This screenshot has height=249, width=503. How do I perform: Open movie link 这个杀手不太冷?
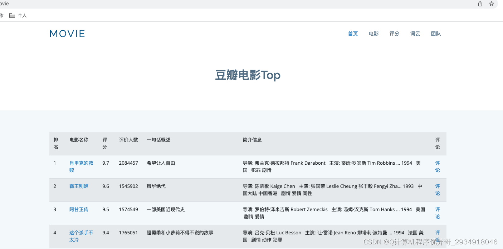coord(81,236)
